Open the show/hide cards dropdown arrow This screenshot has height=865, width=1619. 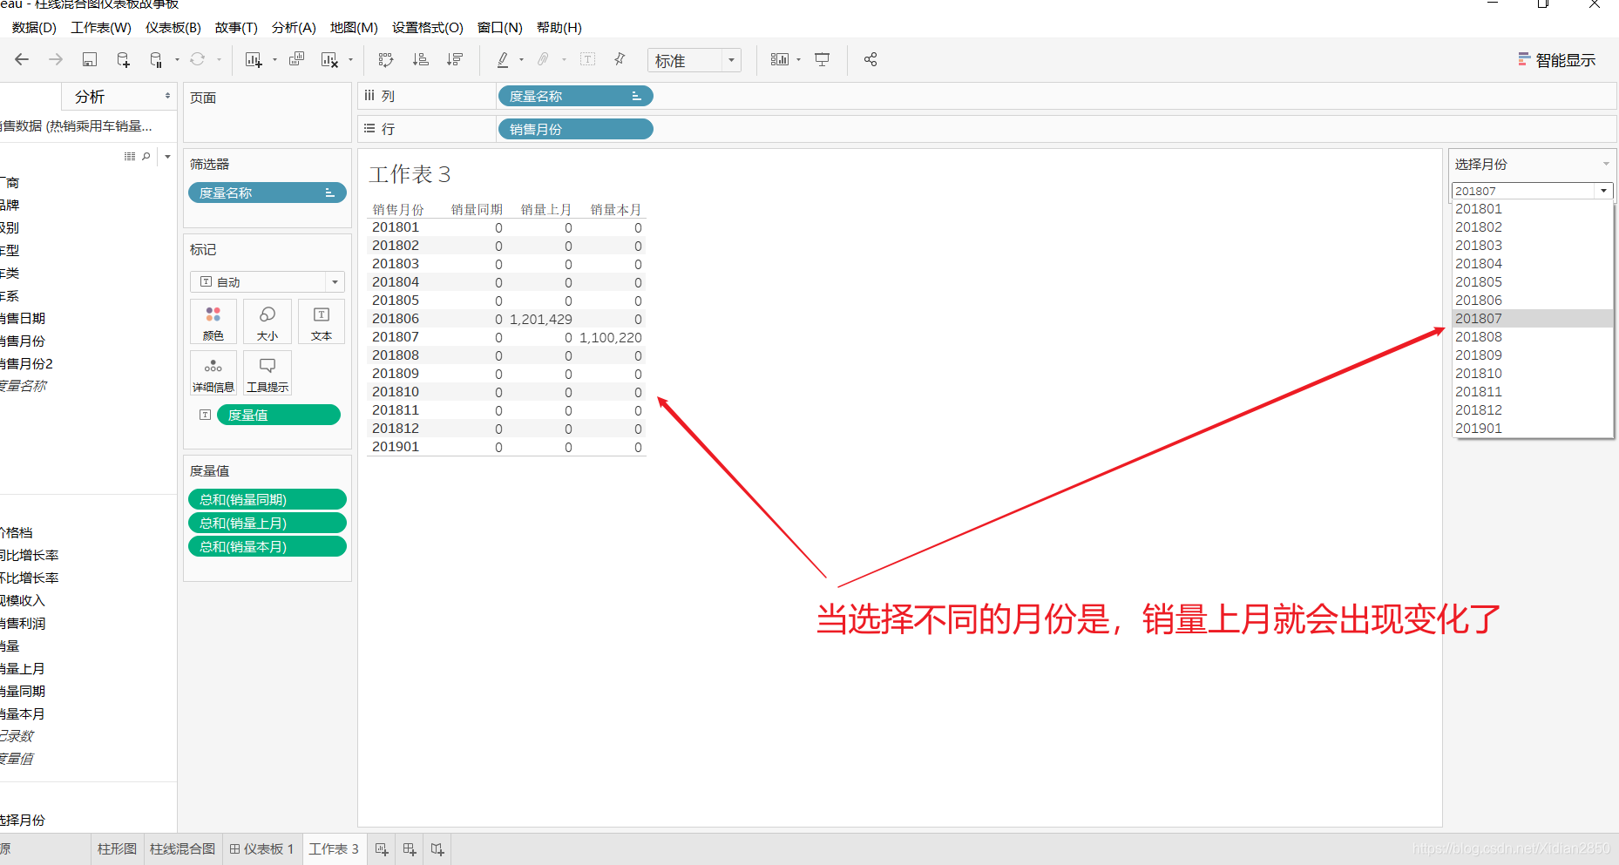pyautogui.click(x=798, y=60)
